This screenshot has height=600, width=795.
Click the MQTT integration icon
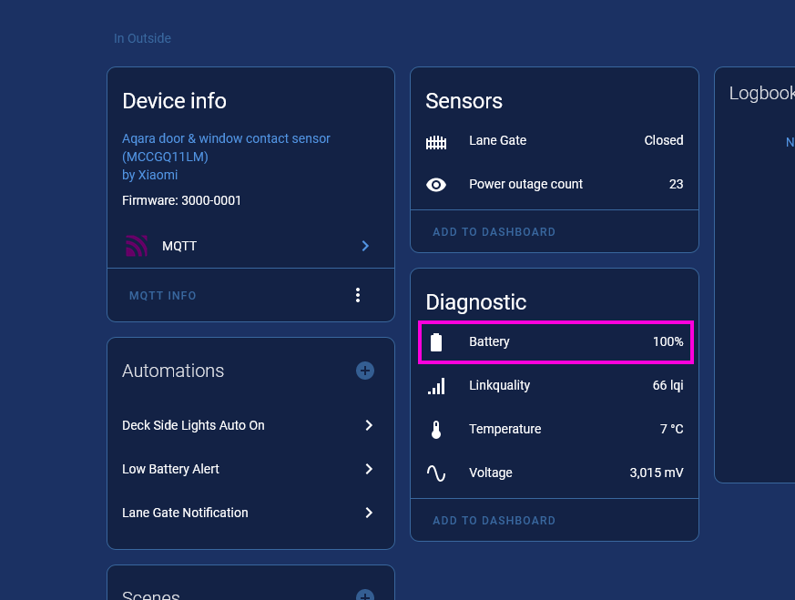[137, 246]
